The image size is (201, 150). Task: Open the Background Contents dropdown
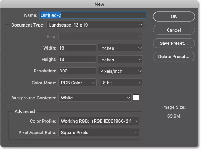tap(95, 98)
